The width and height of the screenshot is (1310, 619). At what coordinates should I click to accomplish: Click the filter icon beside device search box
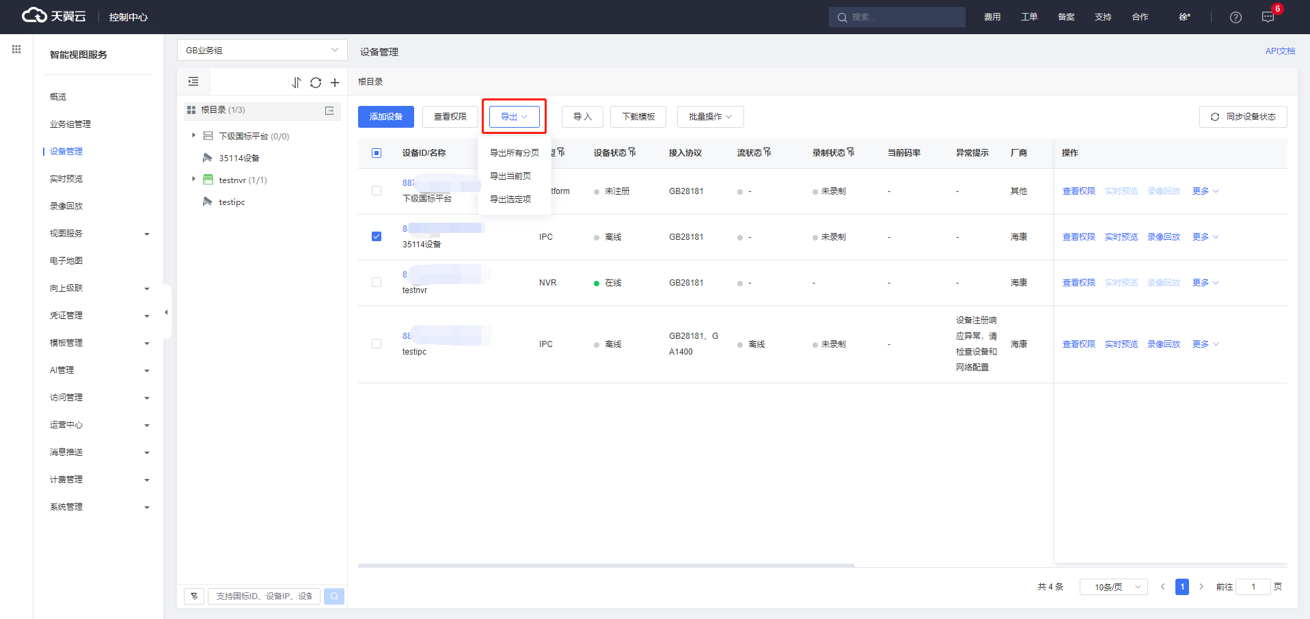[194, 596]
